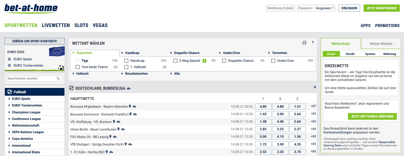
Task: Open location pin for Borussia Dortmund - Eintracht Frankfurt
Action: point(131,114)
